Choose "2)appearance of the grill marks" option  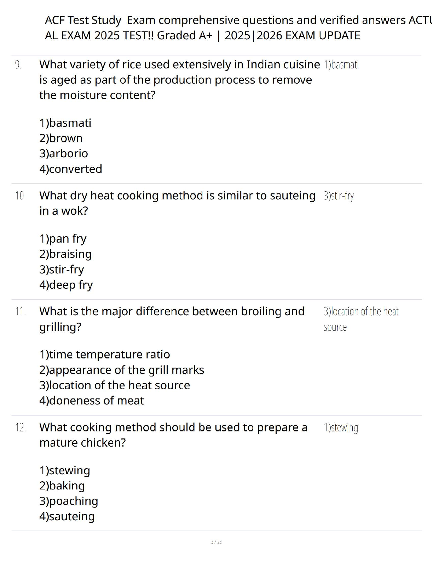pyautogui.click(x=122, y=370)
